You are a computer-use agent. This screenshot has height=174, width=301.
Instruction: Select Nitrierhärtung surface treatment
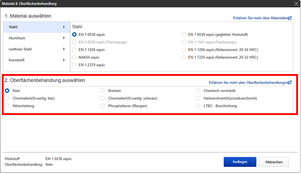click(7, 106)
